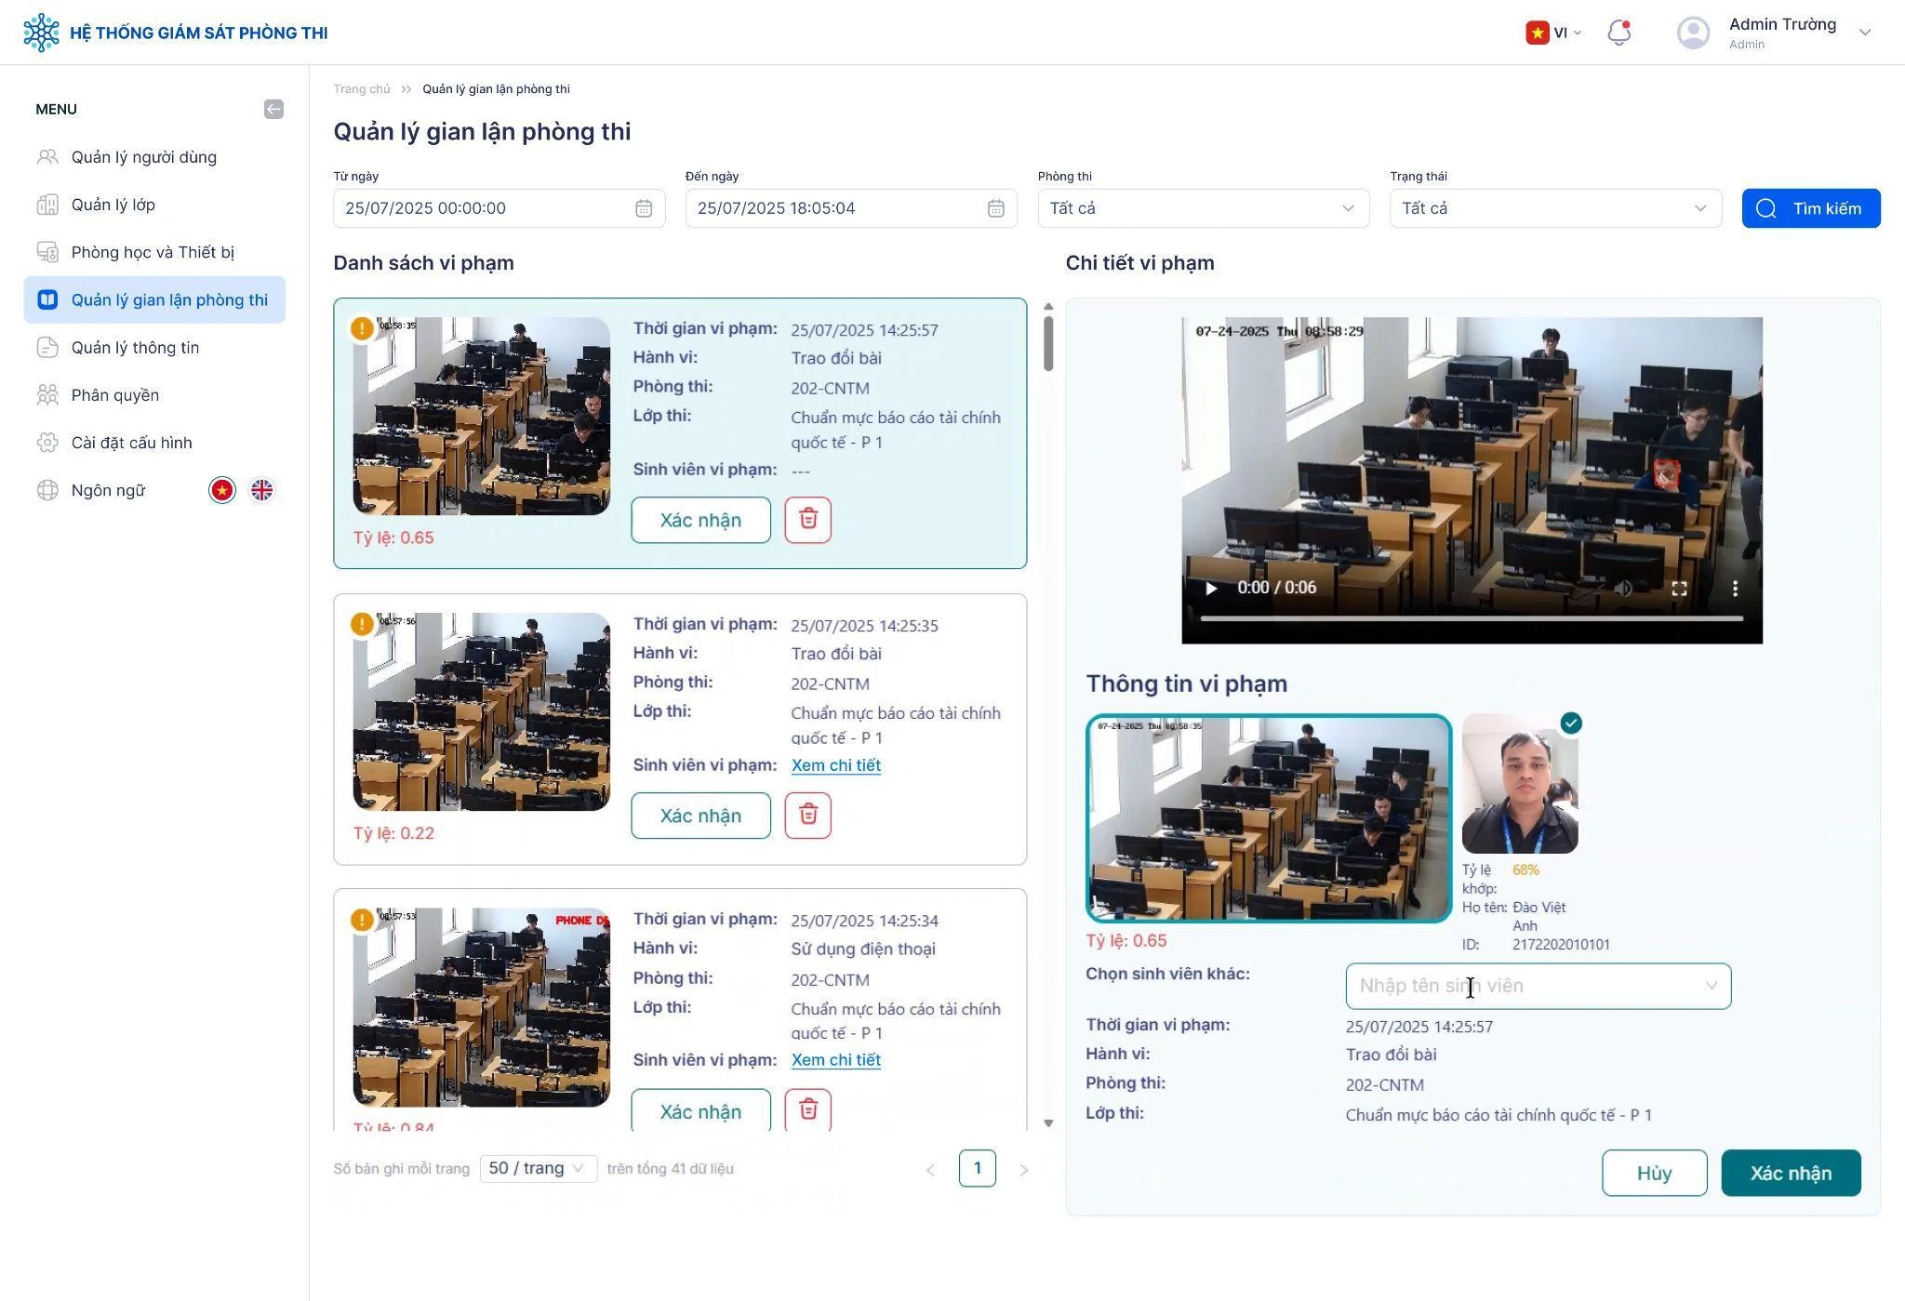Screen dimensions: 1905x1301
Task: Click the video progress bar
Action: (1471, 618)
